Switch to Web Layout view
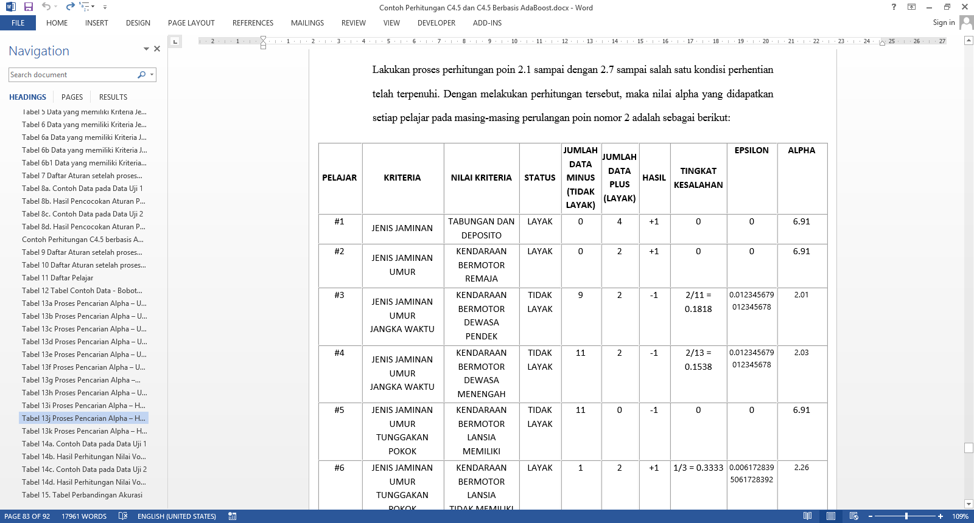 [854, 516]
